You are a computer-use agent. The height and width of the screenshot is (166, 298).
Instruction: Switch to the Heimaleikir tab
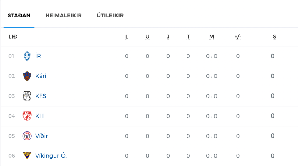[x=63, y=15]
